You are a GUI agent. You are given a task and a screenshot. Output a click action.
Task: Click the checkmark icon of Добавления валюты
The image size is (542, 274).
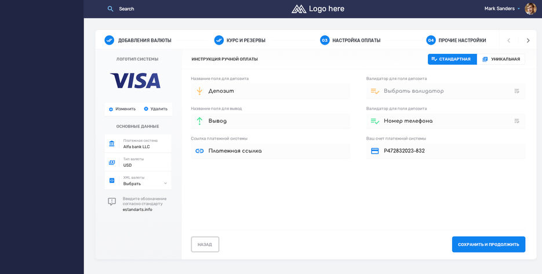pyautogui.click(x=109, y=40)
